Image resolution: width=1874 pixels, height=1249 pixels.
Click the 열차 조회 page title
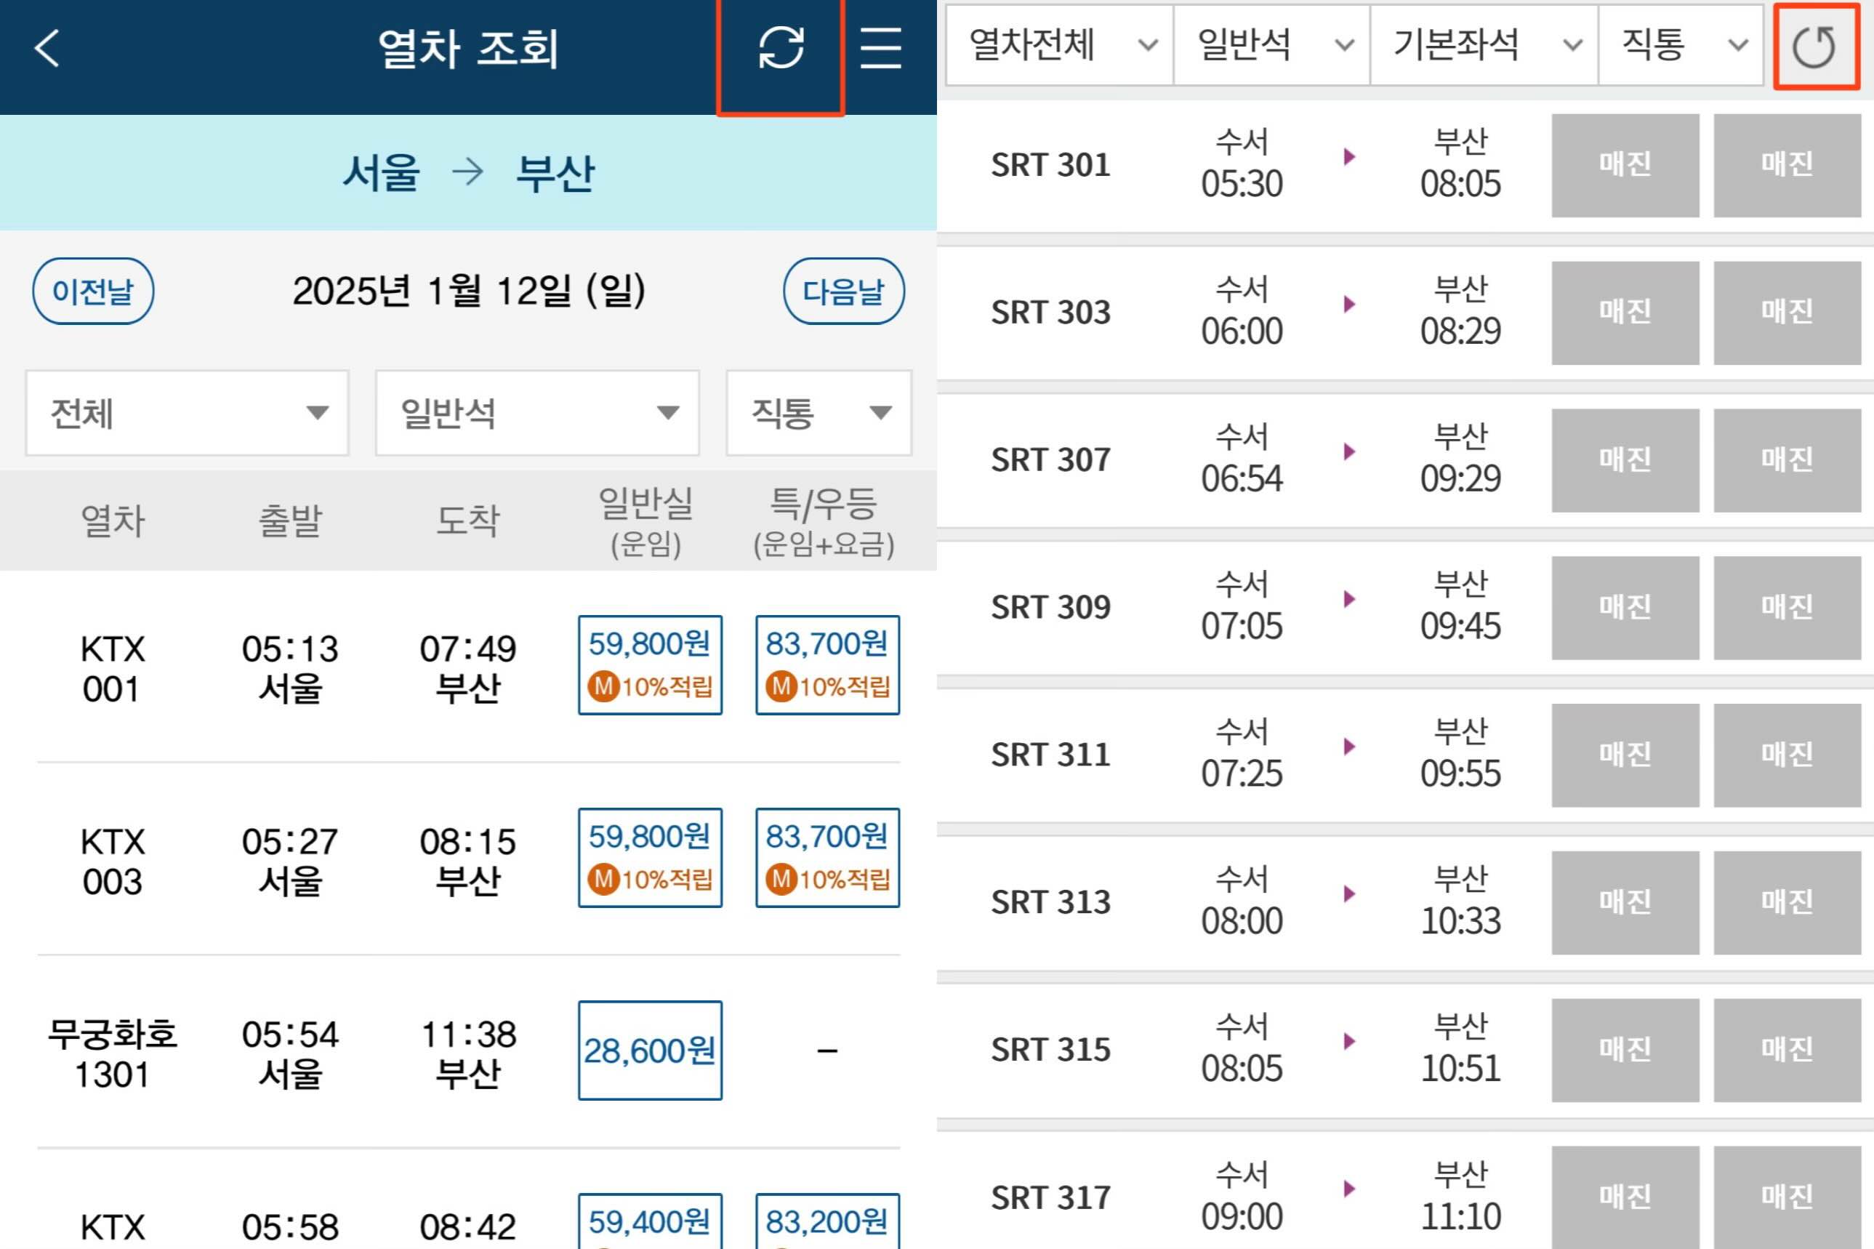(x=468, y=48)
